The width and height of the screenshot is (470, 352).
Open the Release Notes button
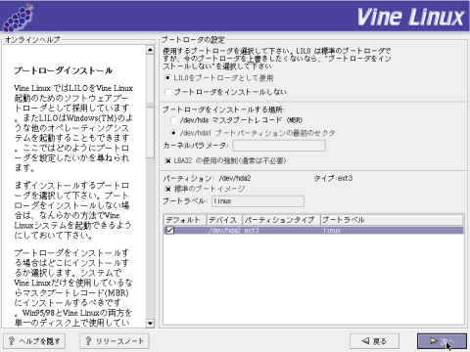(115, 341)
